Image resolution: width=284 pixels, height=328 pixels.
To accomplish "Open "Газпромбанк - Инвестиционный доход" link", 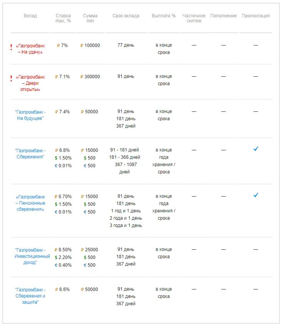I will [x=32, y=256].
